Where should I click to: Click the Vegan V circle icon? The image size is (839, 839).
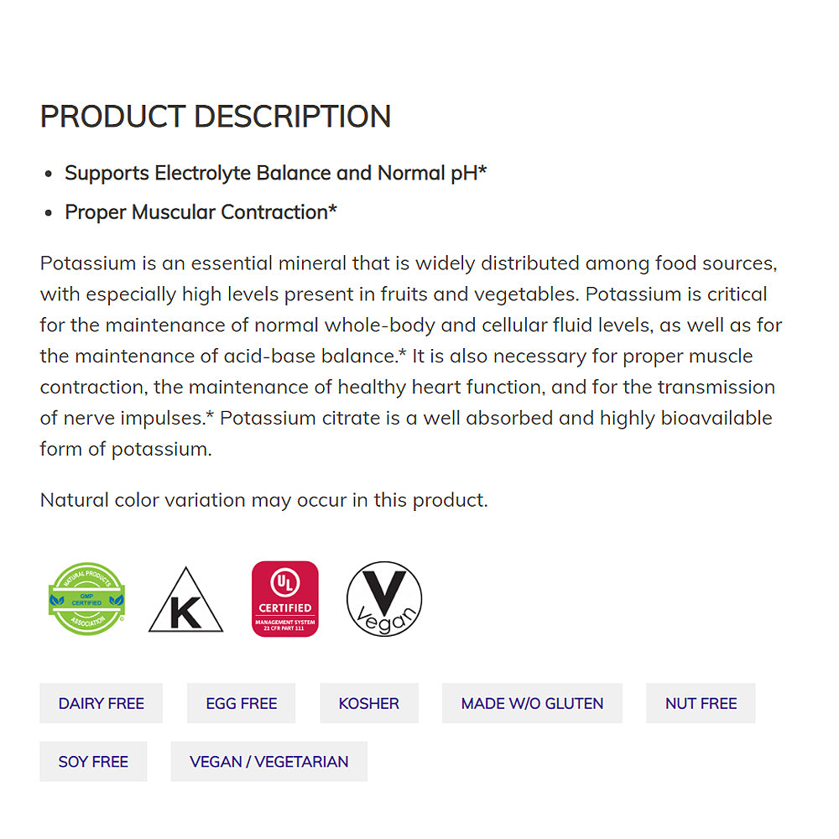[384, 599]
